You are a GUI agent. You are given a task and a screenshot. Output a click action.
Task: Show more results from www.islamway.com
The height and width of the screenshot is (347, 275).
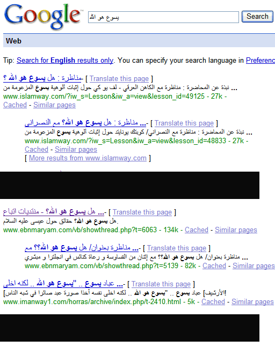[x=88, y=158]
